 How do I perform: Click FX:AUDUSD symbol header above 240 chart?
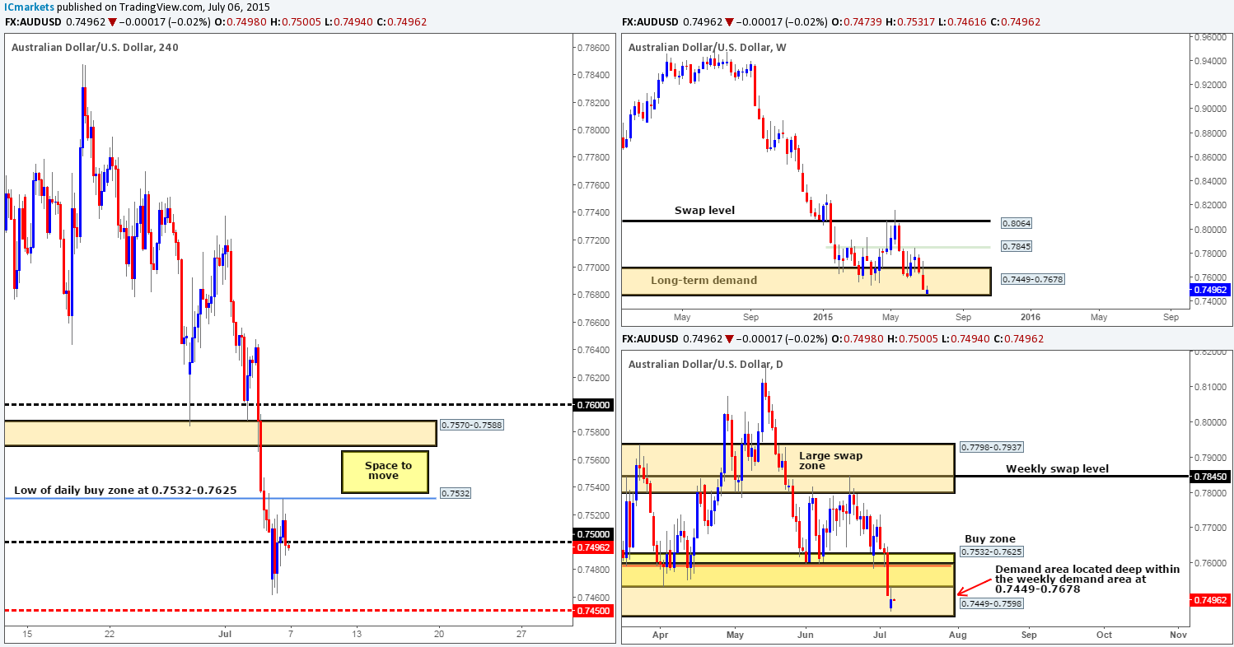(32, 22)
